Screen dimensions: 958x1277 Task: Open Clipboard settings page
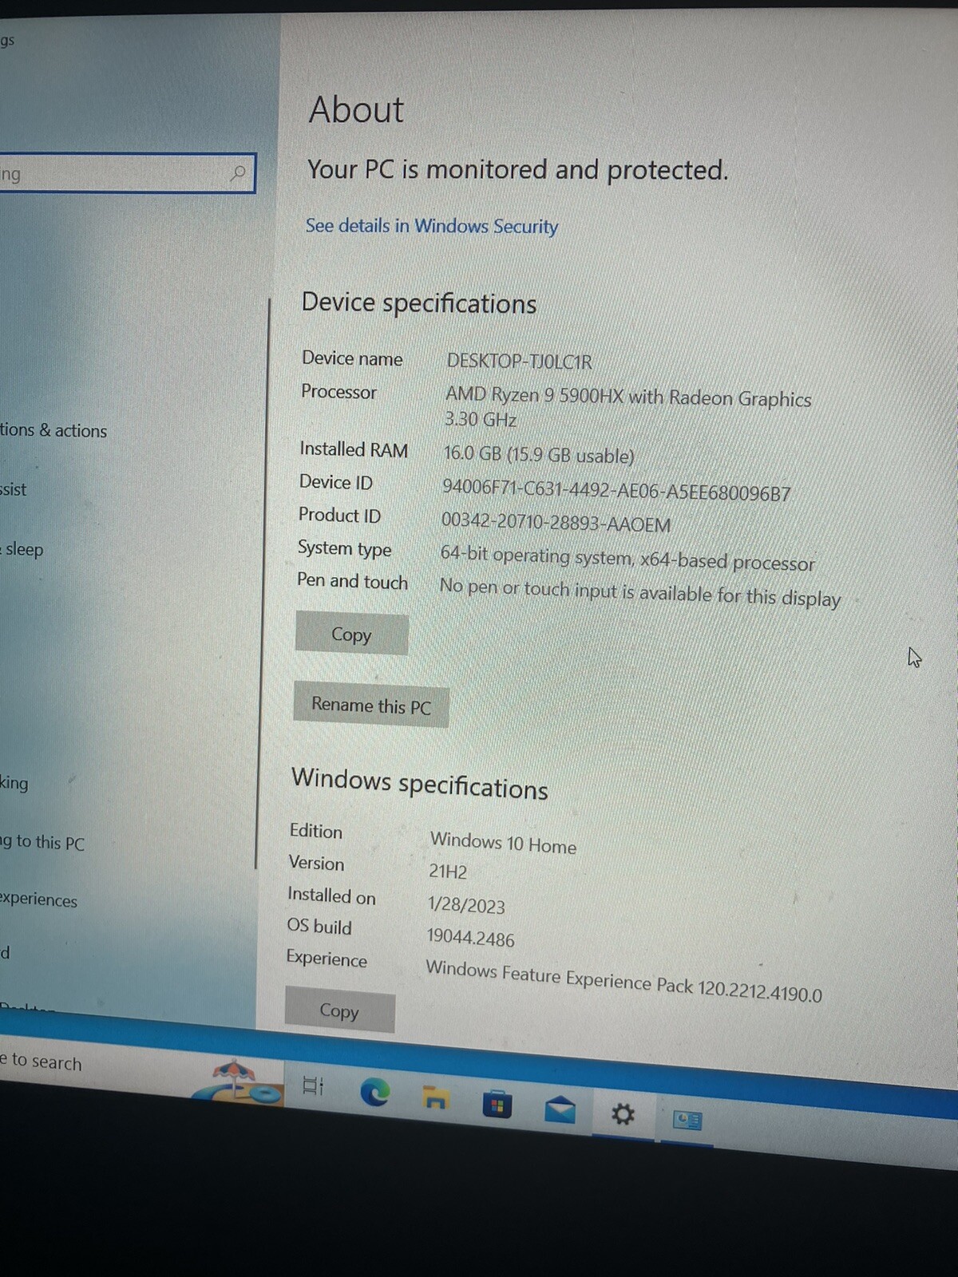click(6, 952)
